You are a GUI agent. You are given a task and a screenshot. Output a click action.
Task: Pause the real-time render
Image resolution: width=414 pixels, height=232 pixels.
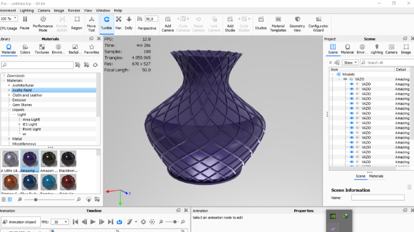point(25,23)
